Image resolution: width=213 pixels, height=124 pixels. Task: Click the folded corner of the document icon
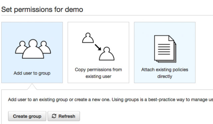[171, 38]
